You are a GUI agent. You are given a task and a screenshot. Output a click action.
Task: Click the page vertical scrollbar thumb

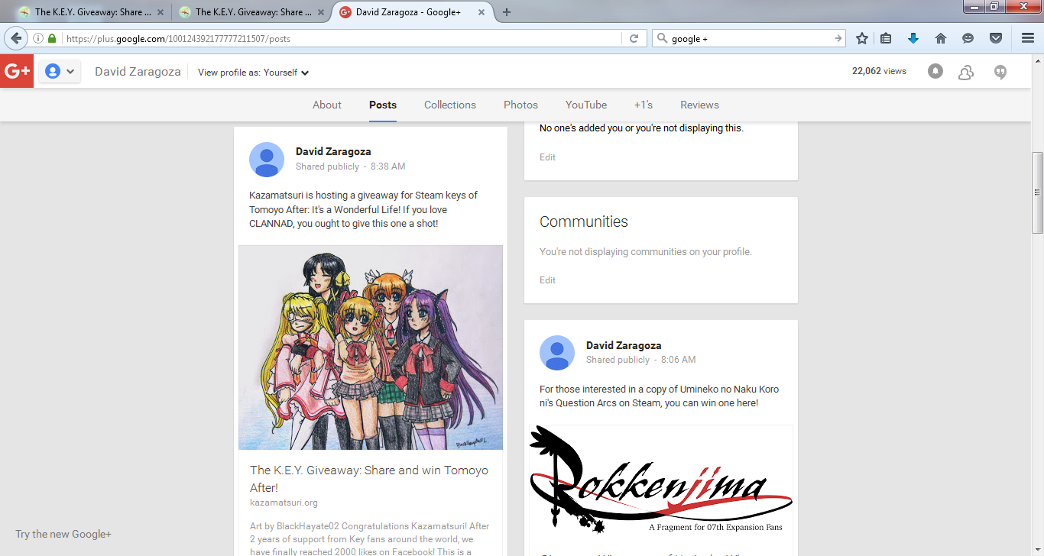[1037, 192]
